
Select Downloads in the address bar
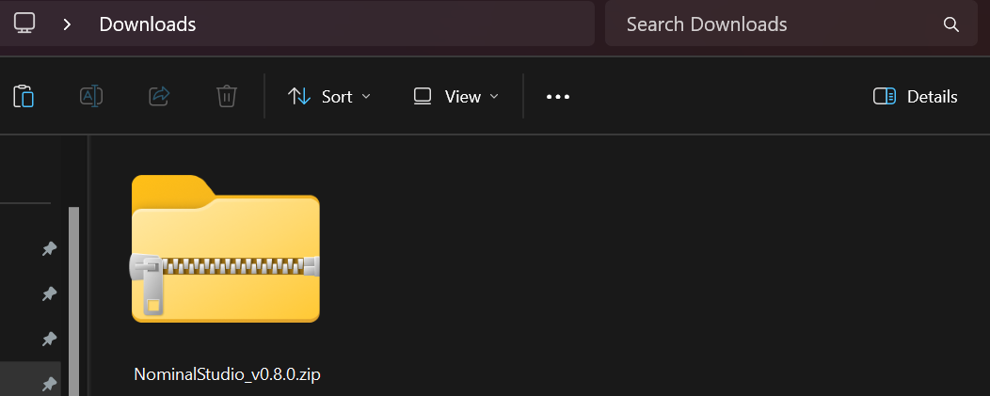(x=148, y=24)
